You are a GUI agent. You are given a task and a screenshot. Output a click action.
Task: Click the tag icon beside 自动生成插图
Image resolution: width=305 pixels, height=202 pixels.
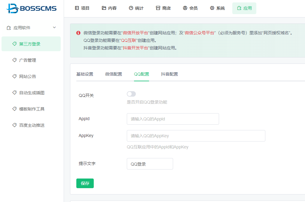14,93
